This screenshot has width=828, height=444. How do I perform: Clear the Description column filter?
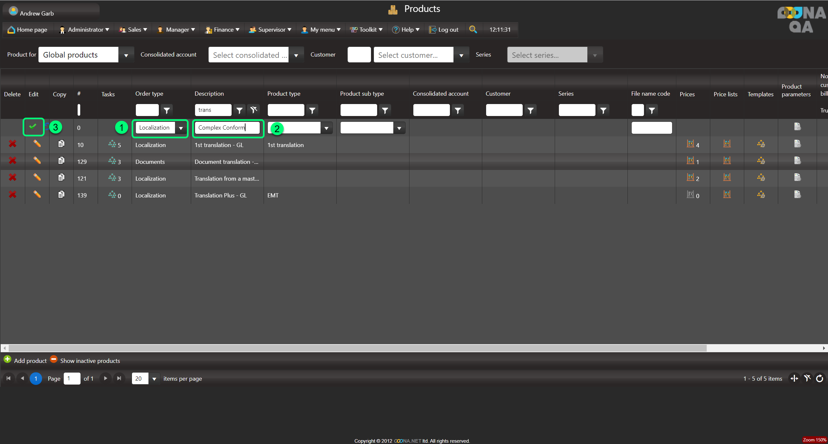coord(254,110)
